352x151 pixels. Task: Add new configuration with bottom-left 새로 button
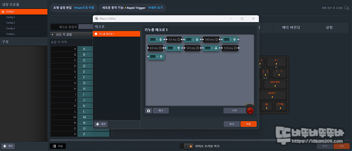tap(8, 146)
